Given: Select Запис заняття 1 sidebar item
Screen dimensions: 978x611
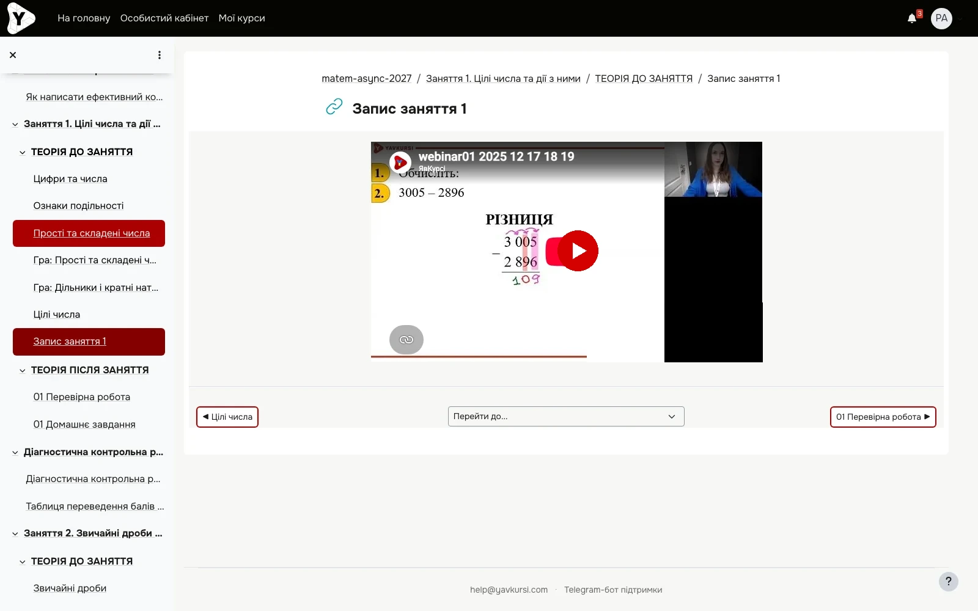Looking at the screenshot, I should click(x=89, y=342).
